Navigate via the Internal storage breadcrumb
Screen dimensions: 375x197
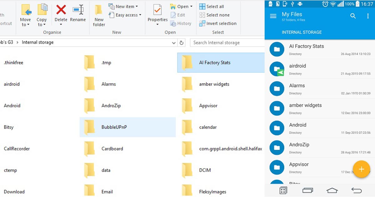(x=37, y=42)
